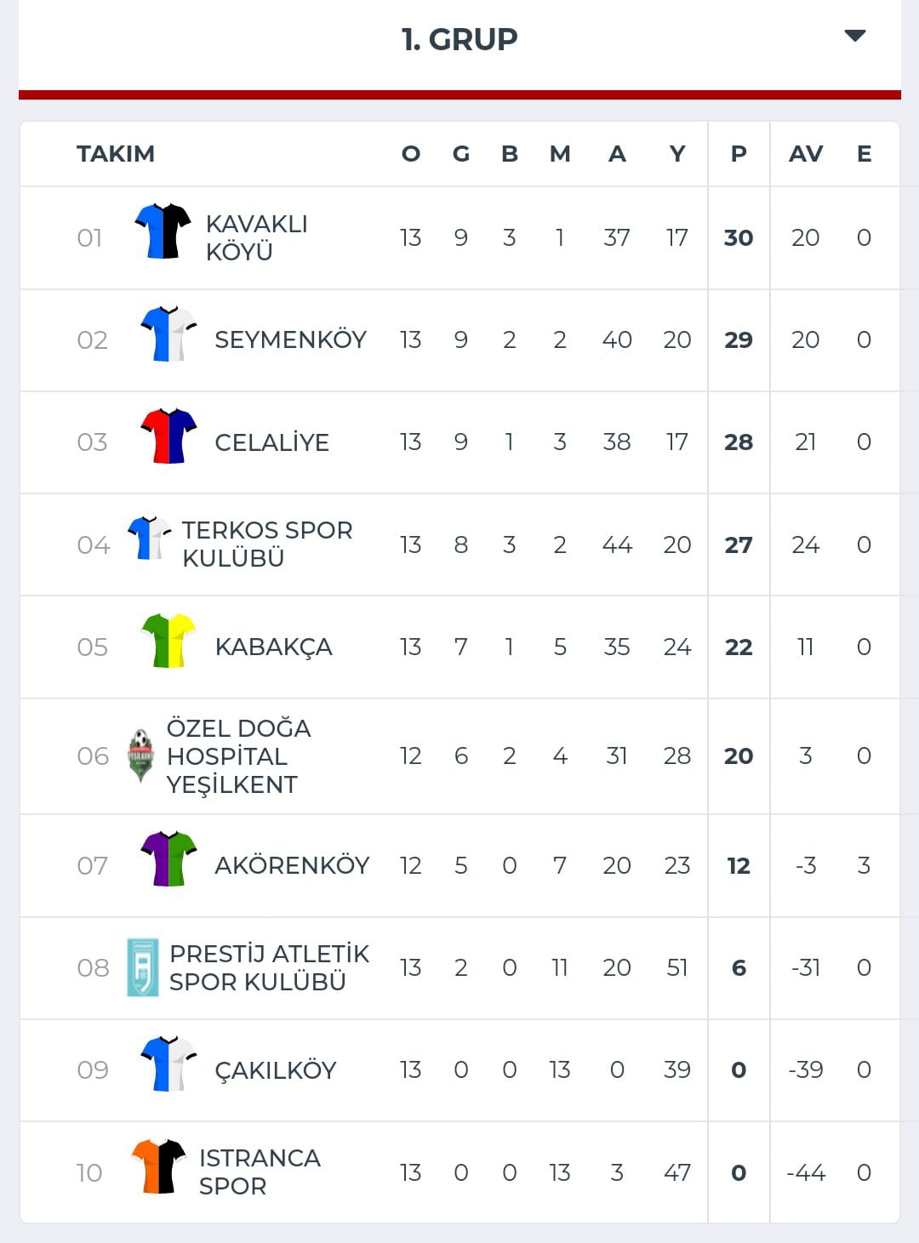919x1243 pixels.
Task: Click the TAKIM column header
Action: [x=116, y=154]
